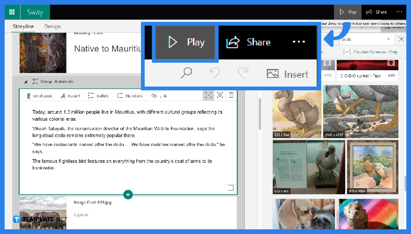
Task: Add content with the green plus button
Action: point(128,195)
